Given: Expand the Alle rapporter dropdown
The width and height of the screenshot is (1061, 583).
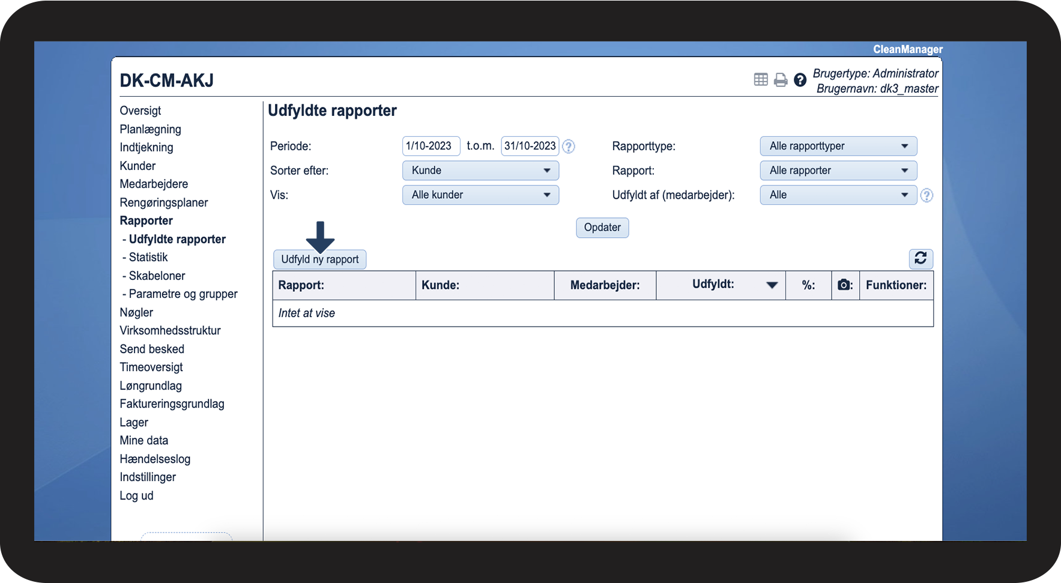Looking at the screenshot, I should 838,171.
